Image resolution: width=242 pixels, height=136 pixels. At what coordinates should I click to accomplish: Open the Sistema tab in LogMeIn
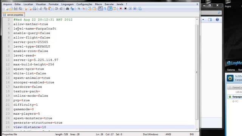pyautogui.click(x=231, y=70)
